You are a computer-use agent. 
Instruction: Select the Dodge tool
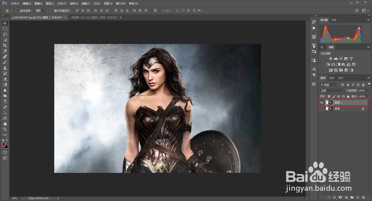[5, 96]
